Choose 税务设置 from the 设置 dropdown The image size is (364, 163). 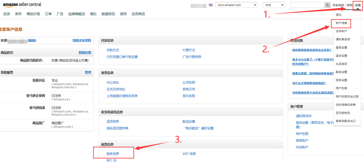tap(341, 80)
